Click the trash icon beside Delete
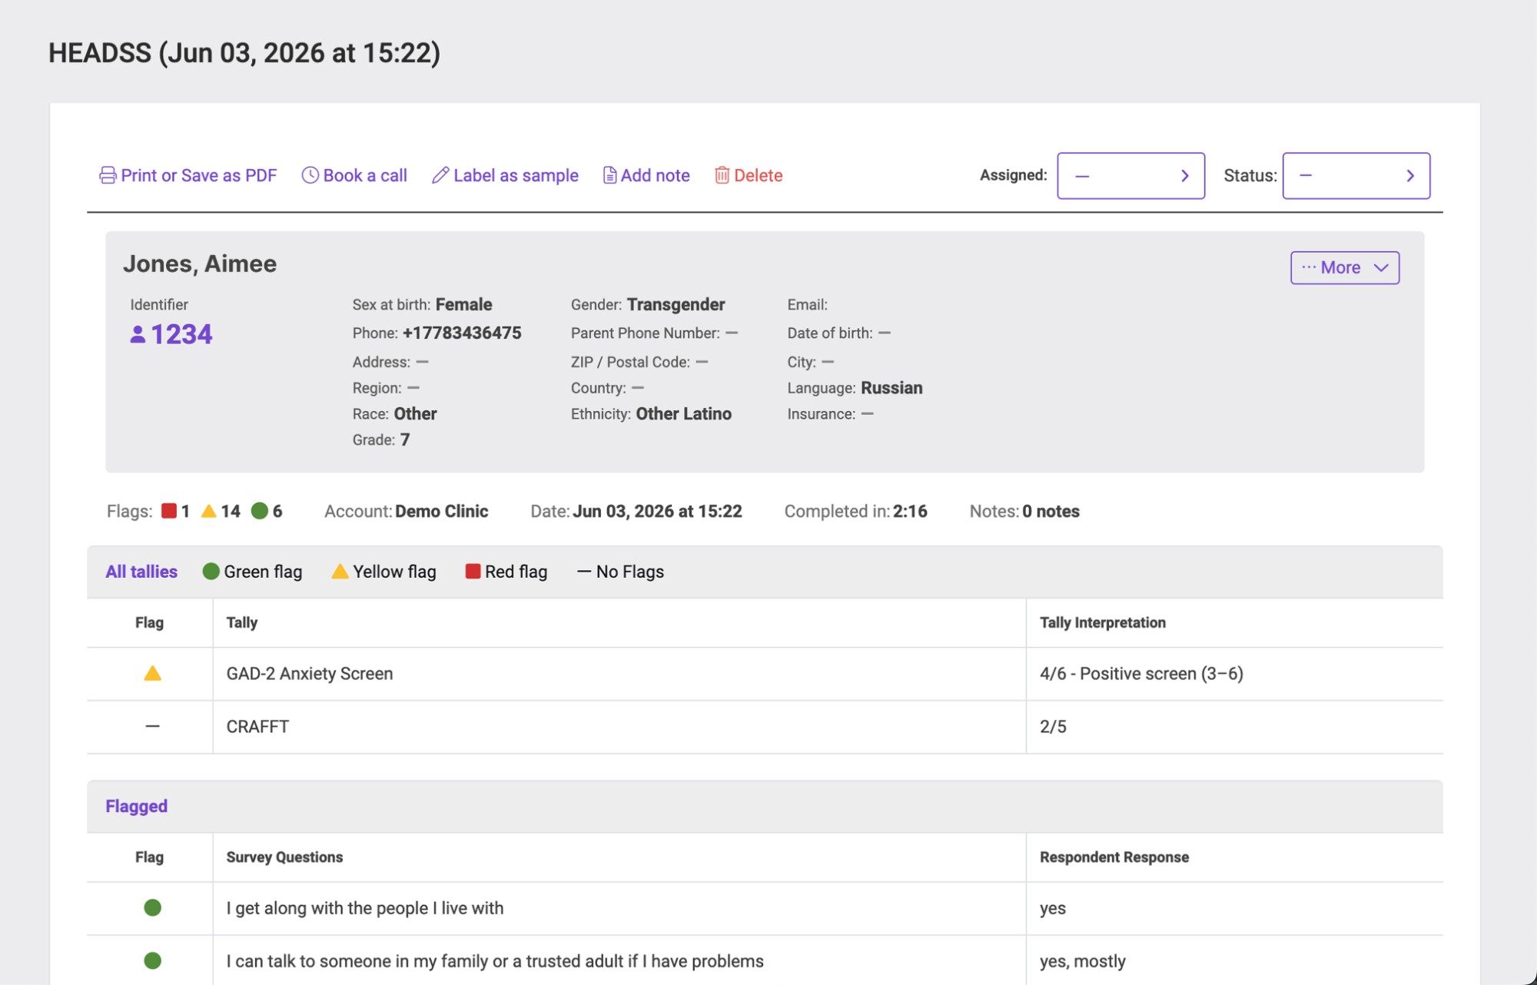Screen dimensions: 1537x985 [722, 175]
